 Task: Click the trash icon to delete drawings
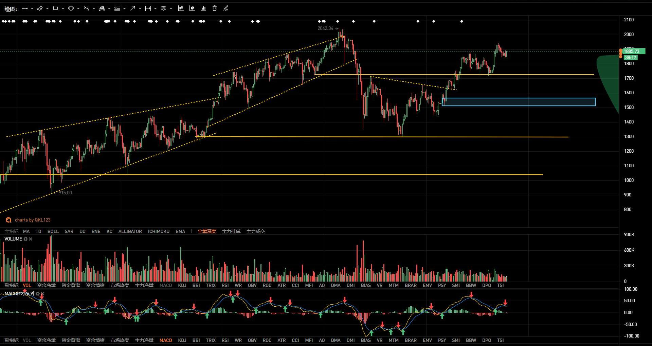(x=215, y=8)
